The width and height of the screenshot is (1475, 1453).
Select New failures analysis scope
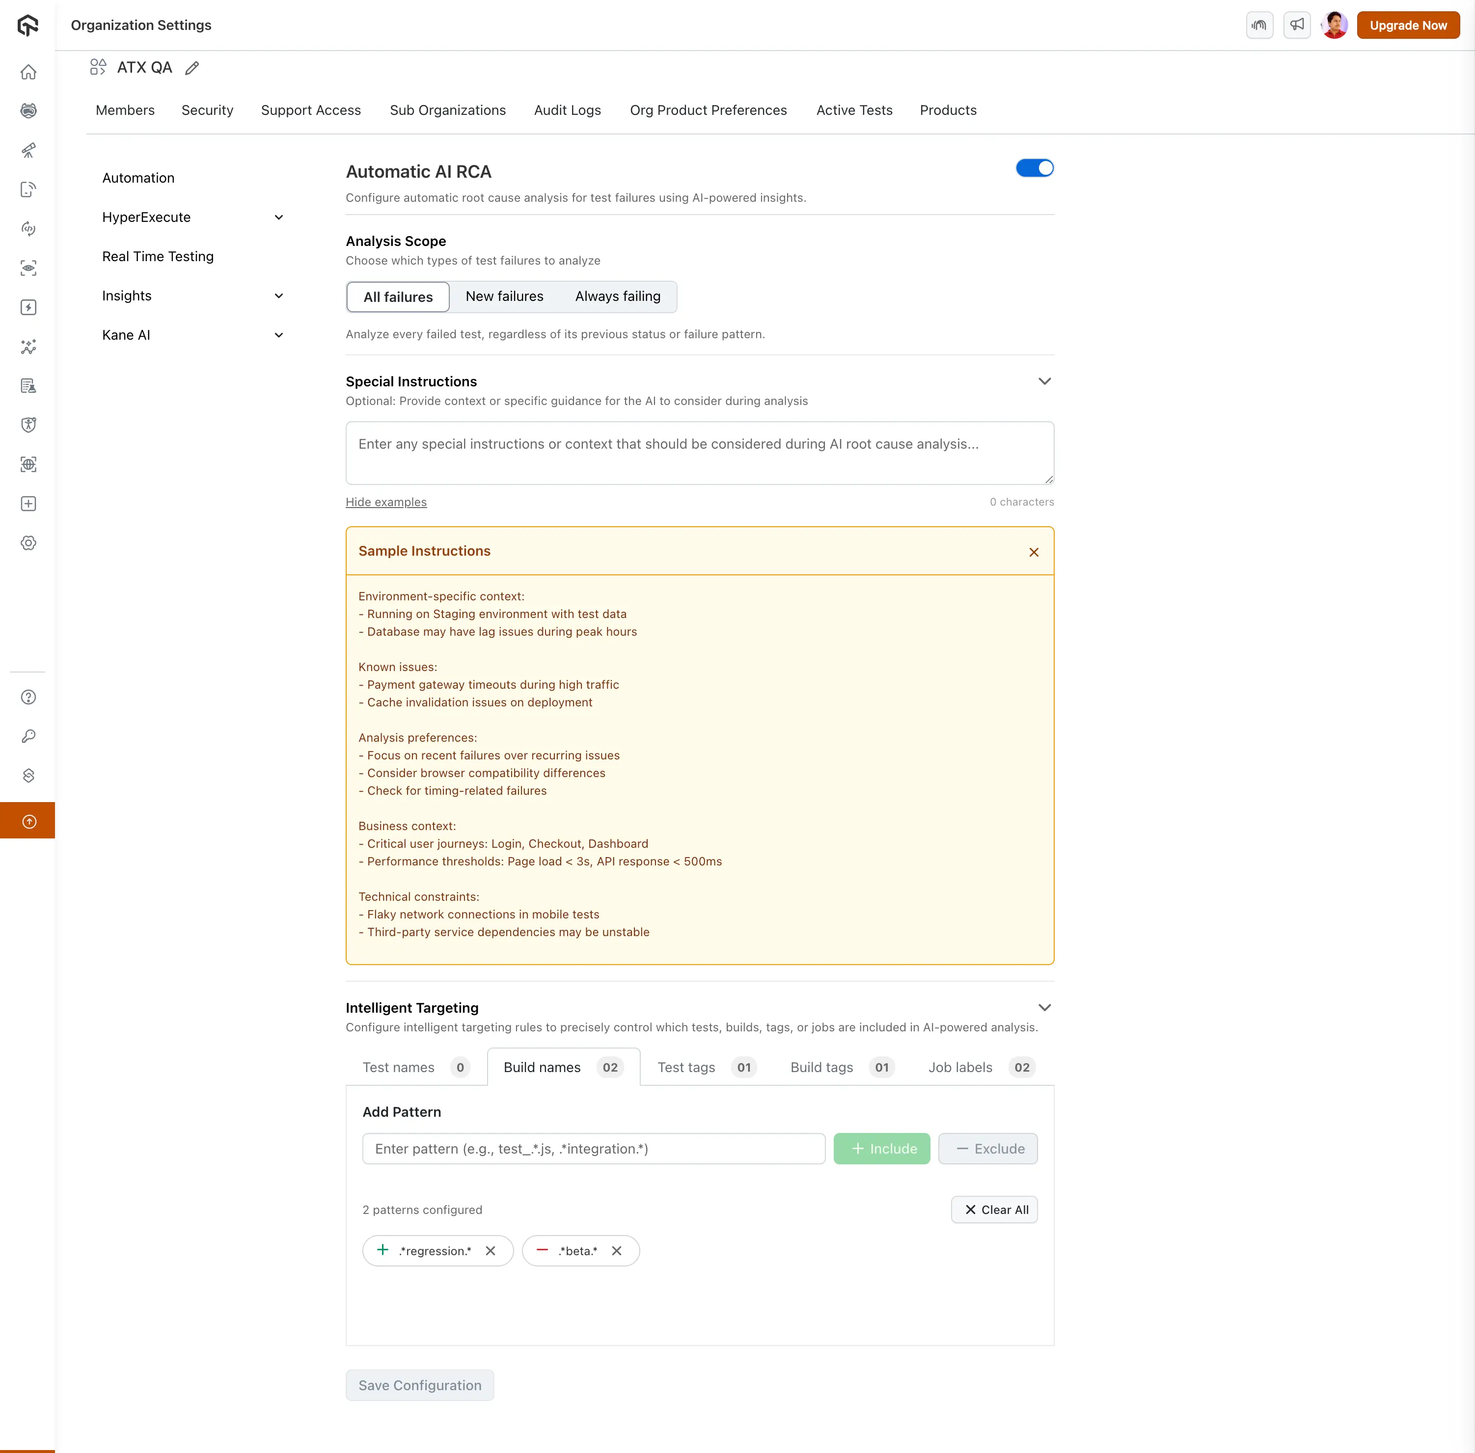(x=504, y=296)
